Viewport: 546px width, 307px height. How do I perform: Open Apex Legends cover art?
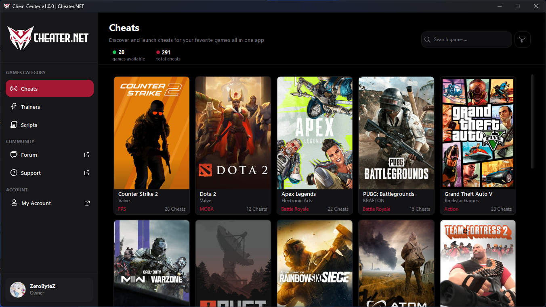click(315, 133)
